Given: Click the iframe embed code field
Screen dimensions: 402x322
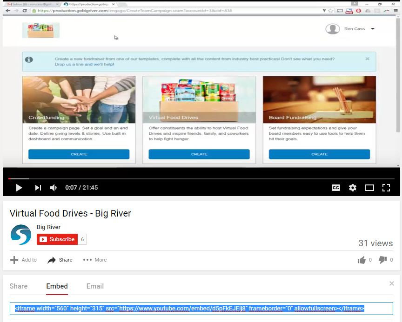Looking at the screenshot, I should (201, 309).
